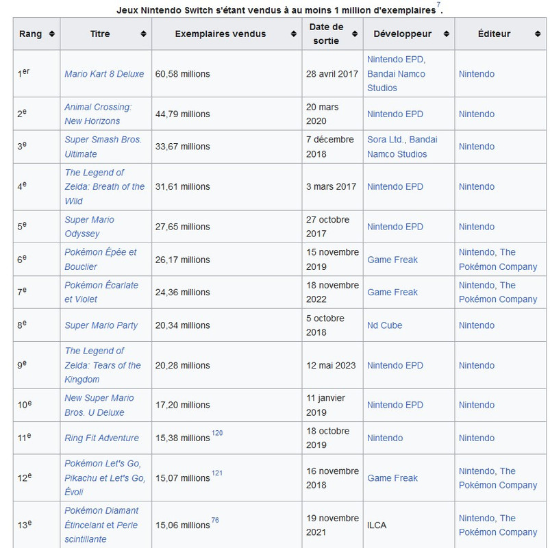550x548 pixels.
Task: Follow reference 120 beside 15,38 millions
Action: (217, 433)
